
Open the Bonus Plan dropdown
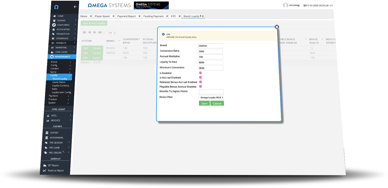[x=211, y=97]
